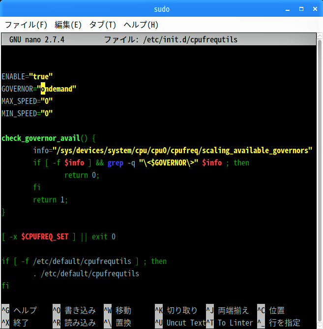This screenshot has width=323, height=329.
Task: Open the タブ(T) menu
Action: 102,25
